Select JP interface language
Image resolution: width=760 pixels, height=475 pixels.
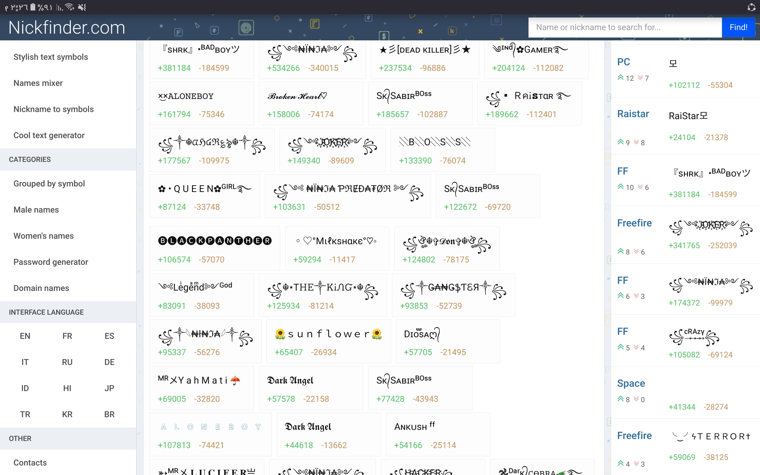(109, 388)
